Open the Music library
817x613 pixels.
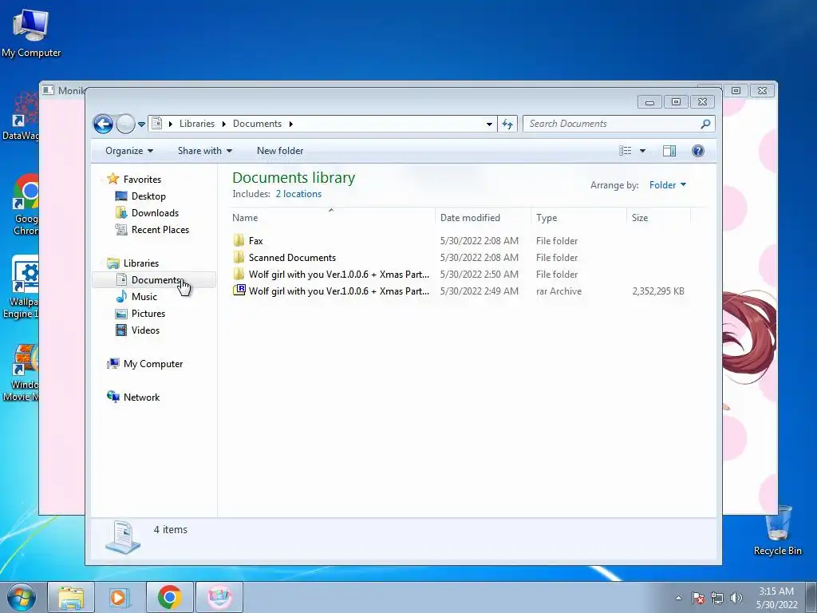click(144, 297)
